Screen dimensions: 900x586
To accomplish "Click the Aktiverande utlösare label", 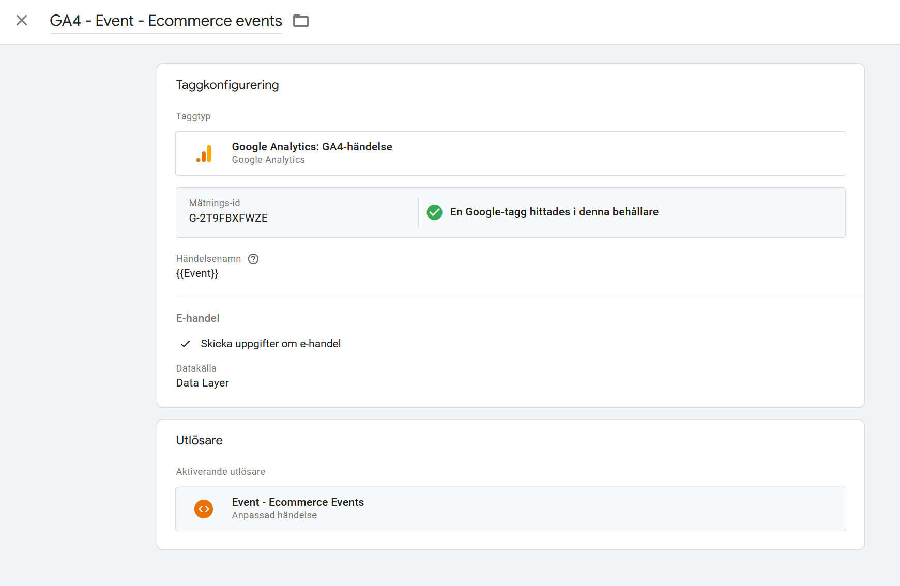I will (220, 472).
